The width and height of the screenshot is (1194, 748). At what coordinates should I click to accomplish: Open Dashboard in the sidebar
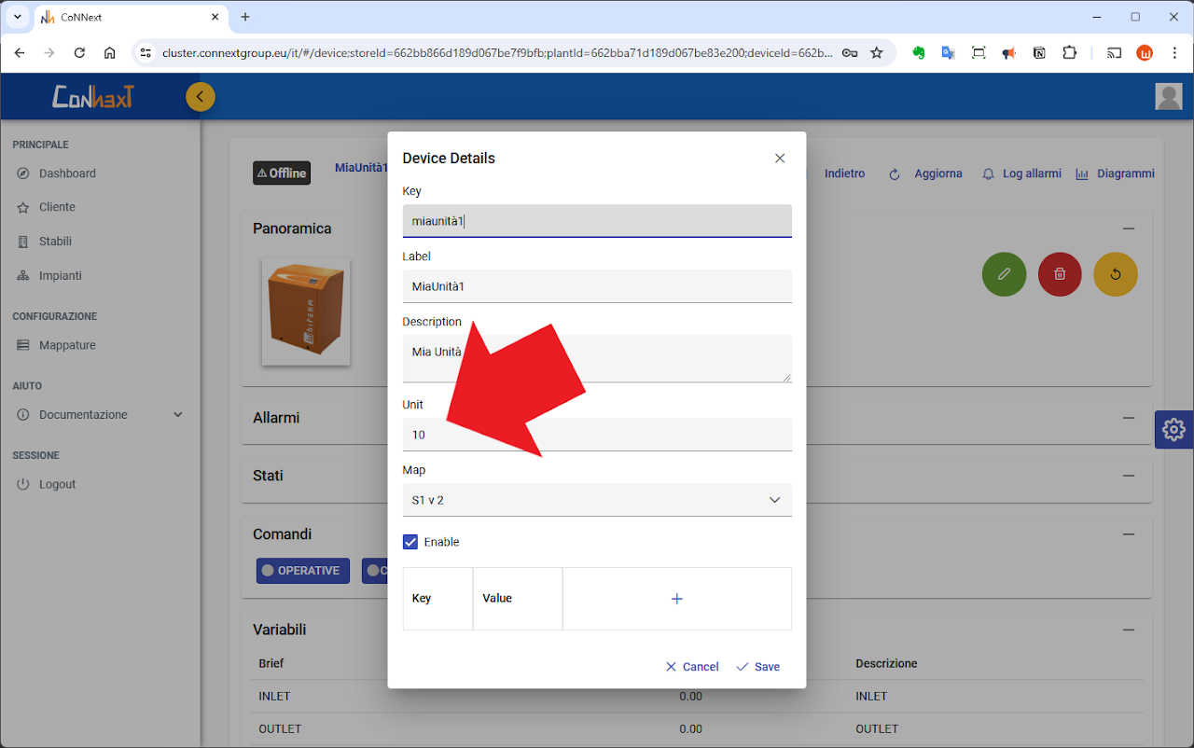tap(67, 173)
